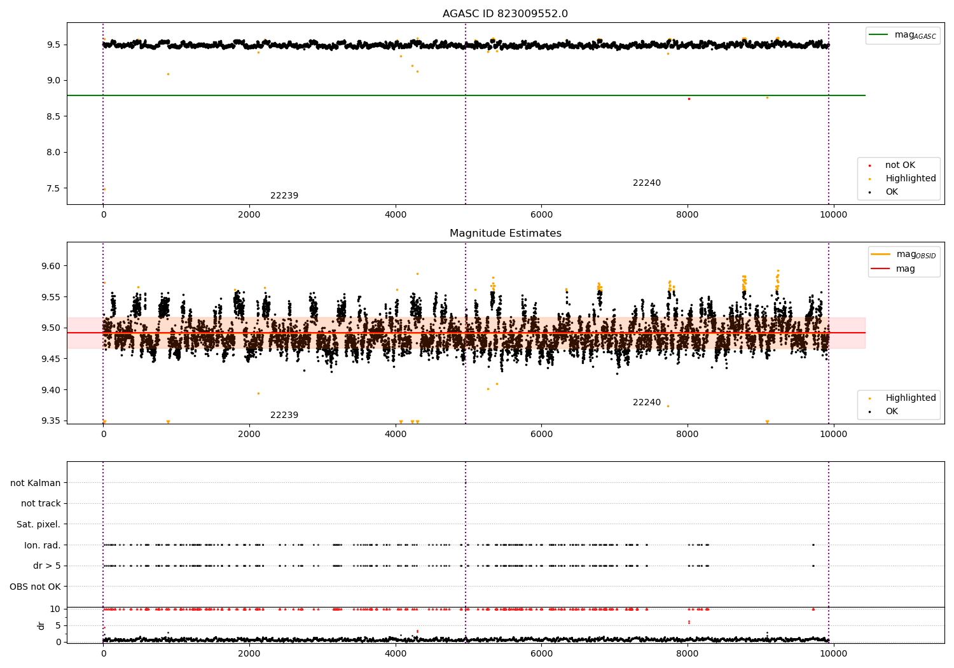Click the orange outlier point near 7.5 magnitude

point(104,190)
